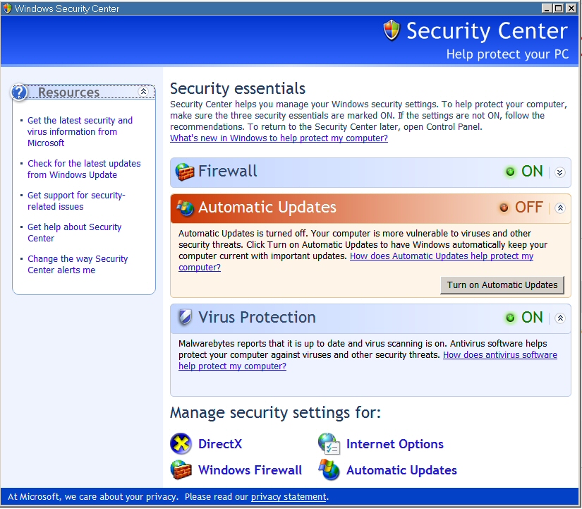Click the 'Windows Security Center' title bar text
This screenshot has height=509, width=582.
coord(67,8)
